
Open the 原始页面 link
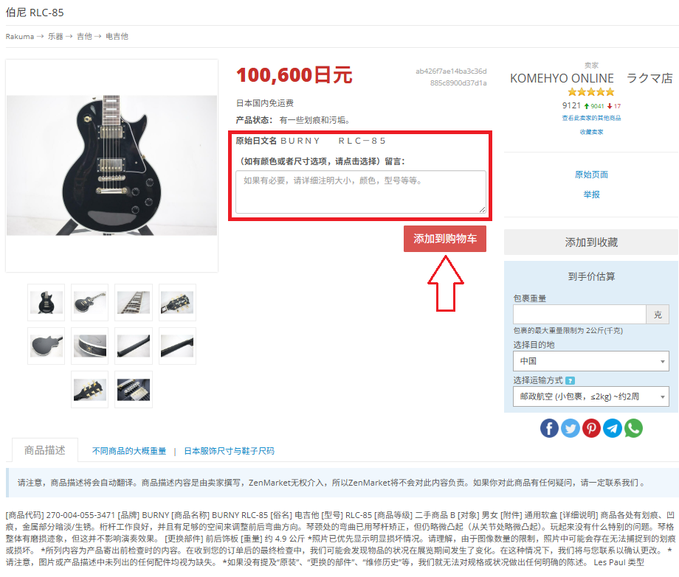point(591,175)
